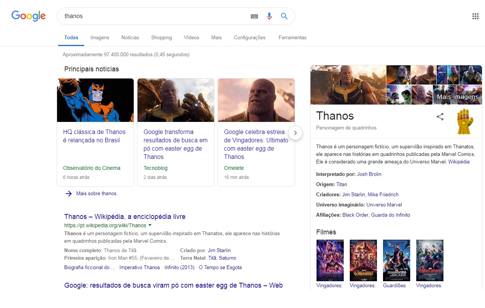Switch to the Imagens tab

point(100,37)
